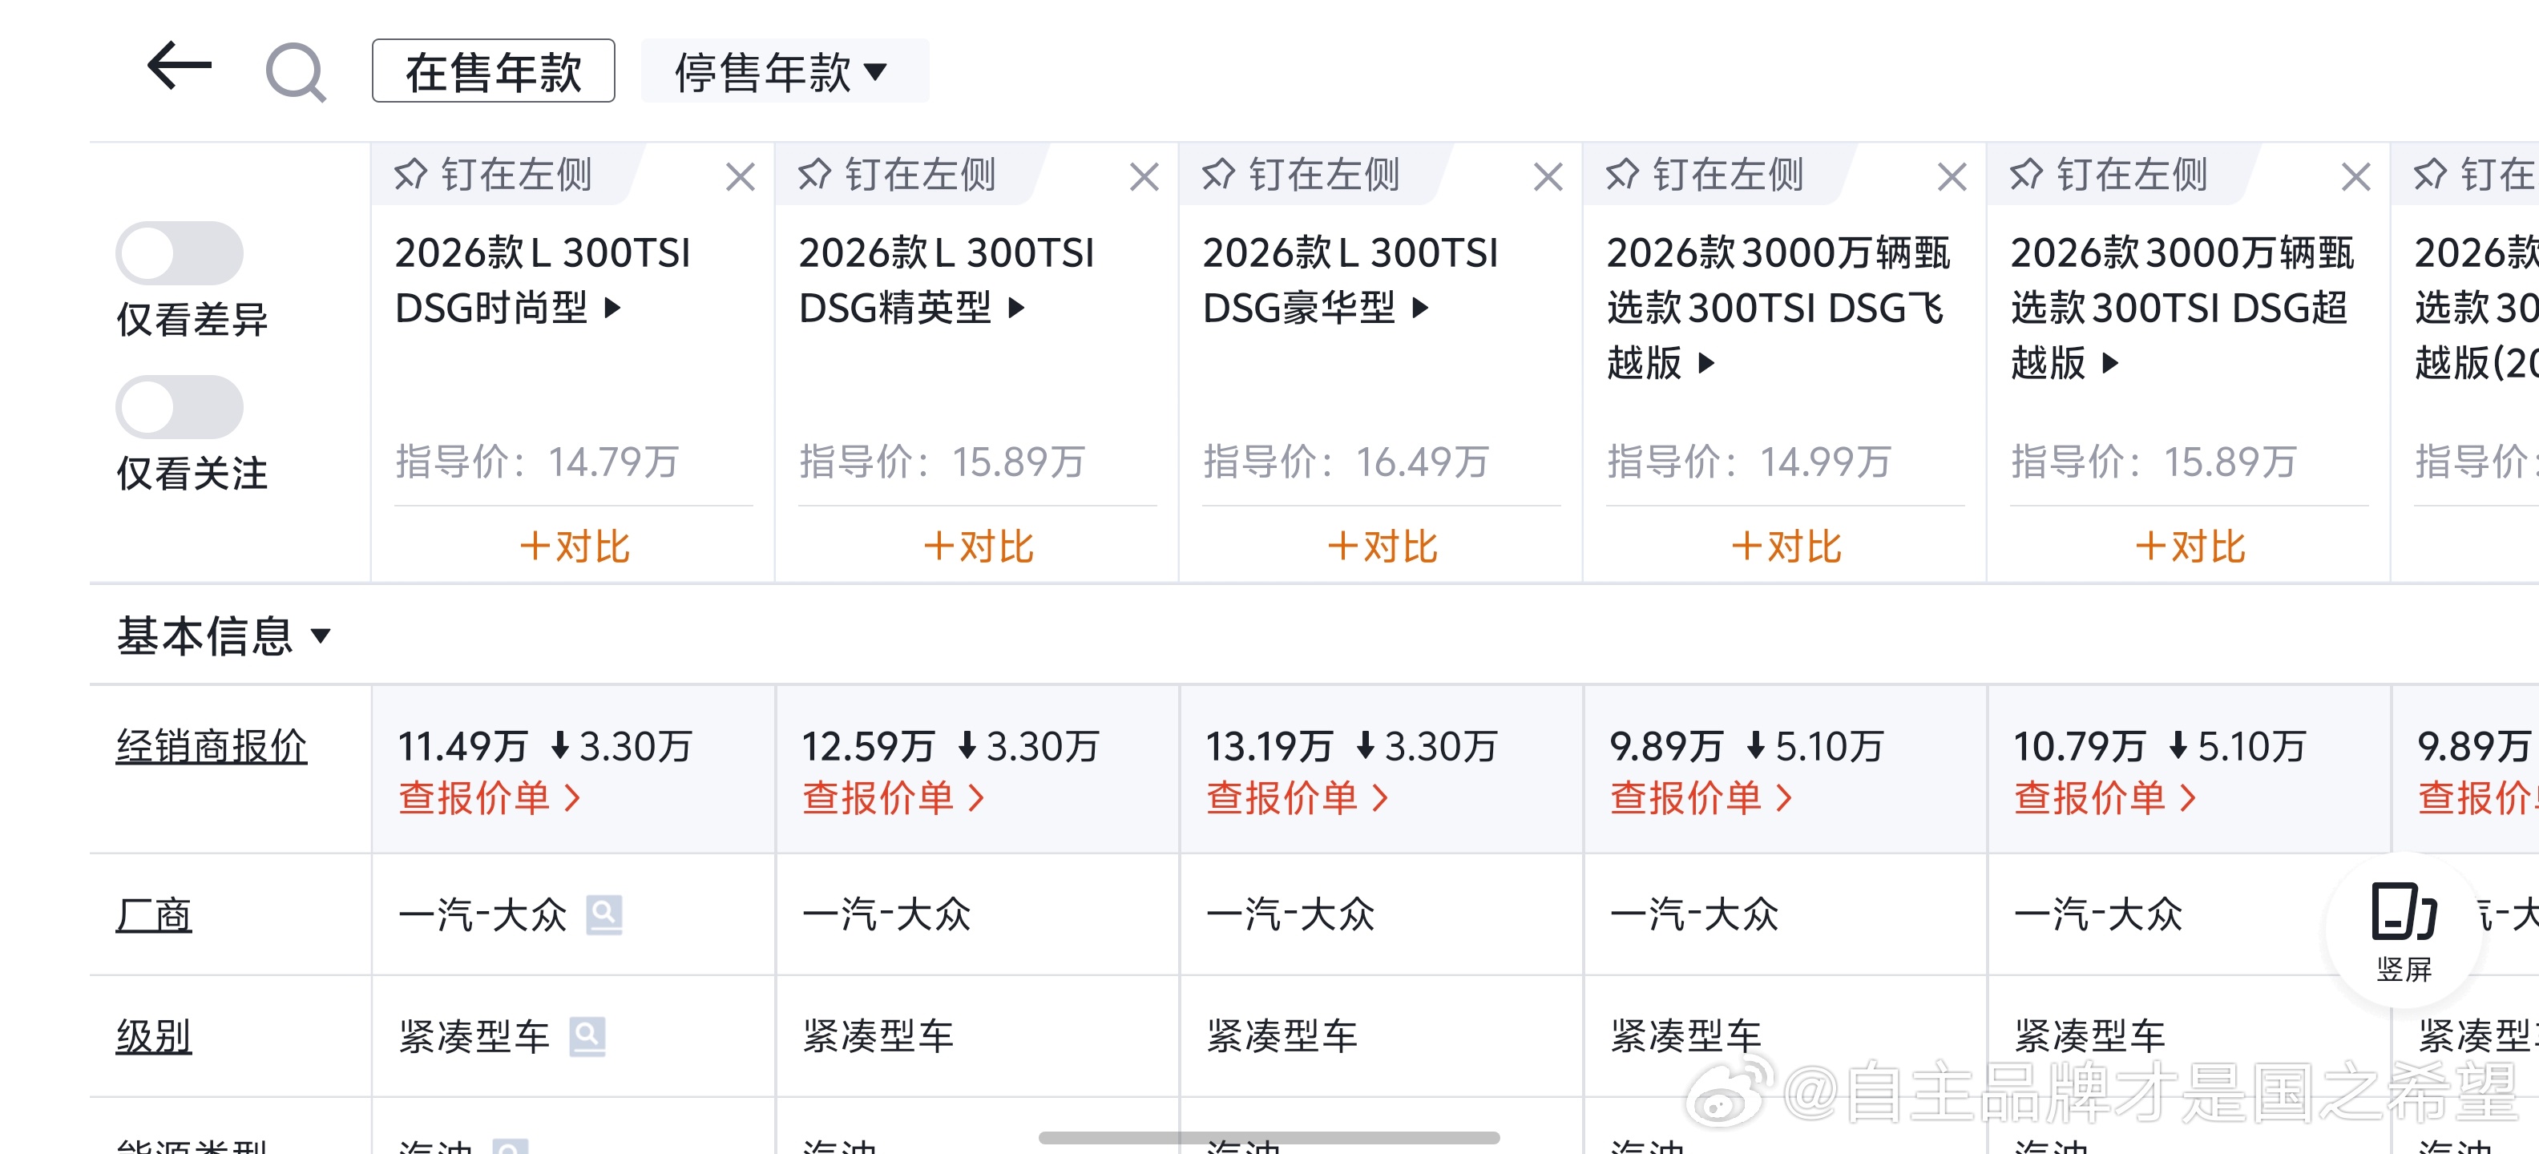Click lookup icon beside 紧凑型车
Viewport: 2539px width, 1154px height.
pyautogui.click(x=587, y=1035)
